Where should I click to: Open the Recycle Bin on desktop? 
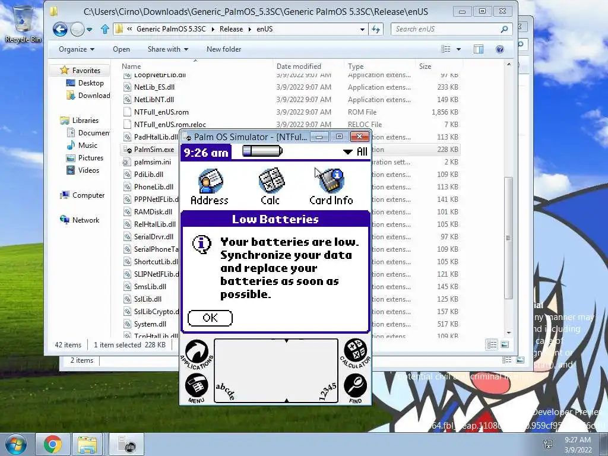[x=23, y=23]
